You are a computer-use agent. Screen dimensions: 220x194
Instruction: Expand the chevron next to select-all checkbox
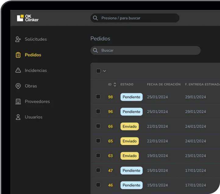(x=105, y=71)
